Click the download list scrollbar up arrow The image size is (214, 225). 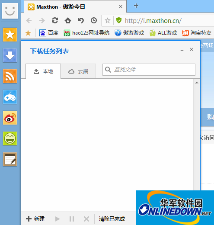click(x=197, y=83)
